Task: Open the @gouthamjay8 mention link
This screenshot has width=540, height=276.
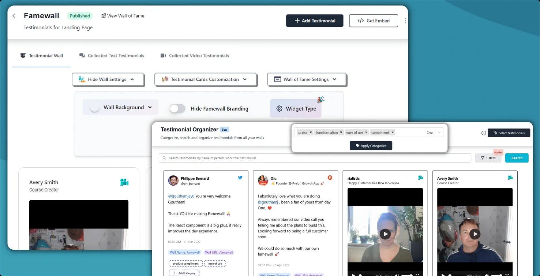Action: (x=181, y=196)
